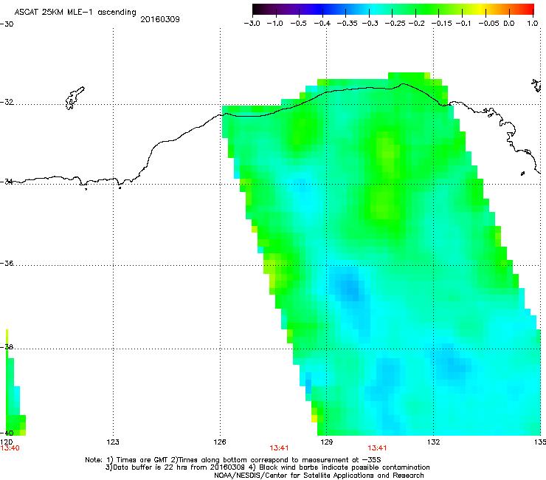This screenshot has width=546, height=480.
Task: Select the -0.25 colorbar value
Action: pos(395,24)
